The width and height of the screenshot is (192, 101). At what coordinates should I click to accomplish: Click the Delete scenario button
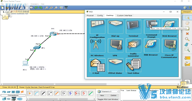[113, 95]
